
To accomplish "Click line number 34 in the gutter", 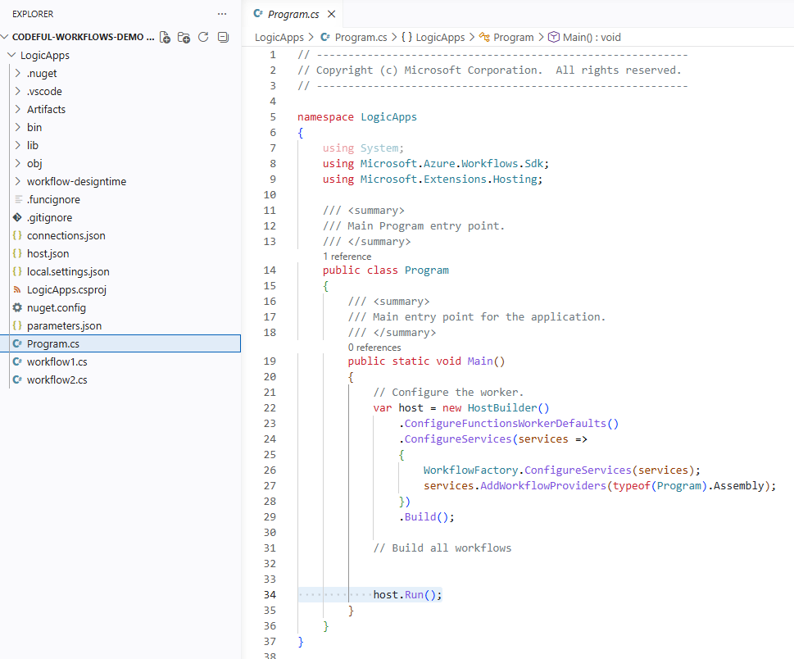I will (270, 595).
